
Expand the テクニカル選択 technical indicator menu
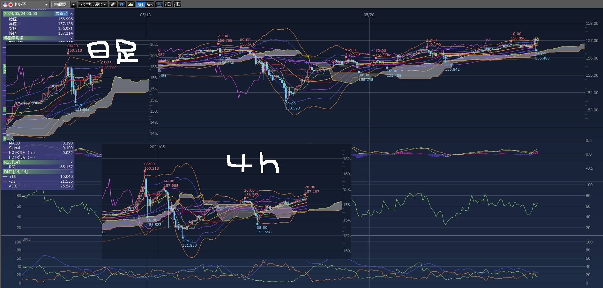click(93, 4)
